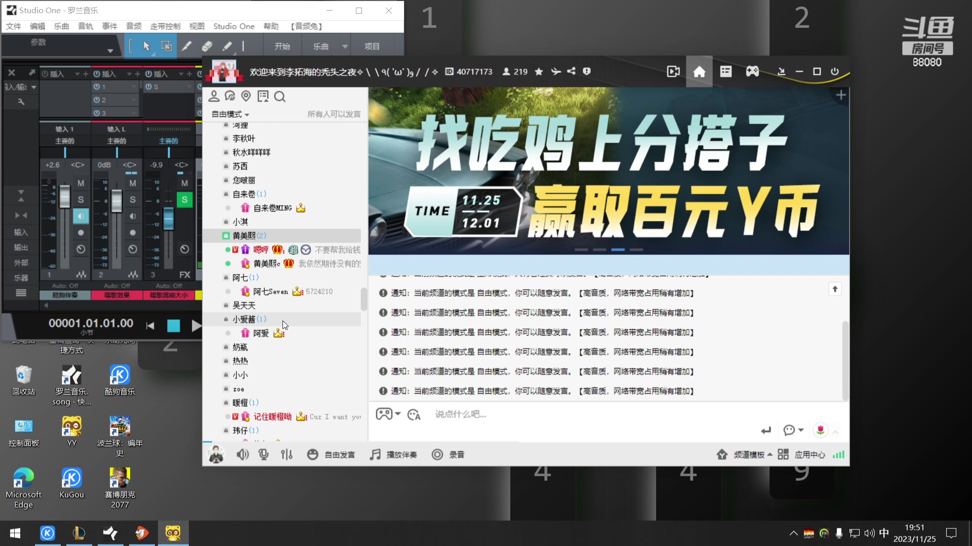
Task: Select the Split tool in Studio One toolbar
Action: coord(187,45)
